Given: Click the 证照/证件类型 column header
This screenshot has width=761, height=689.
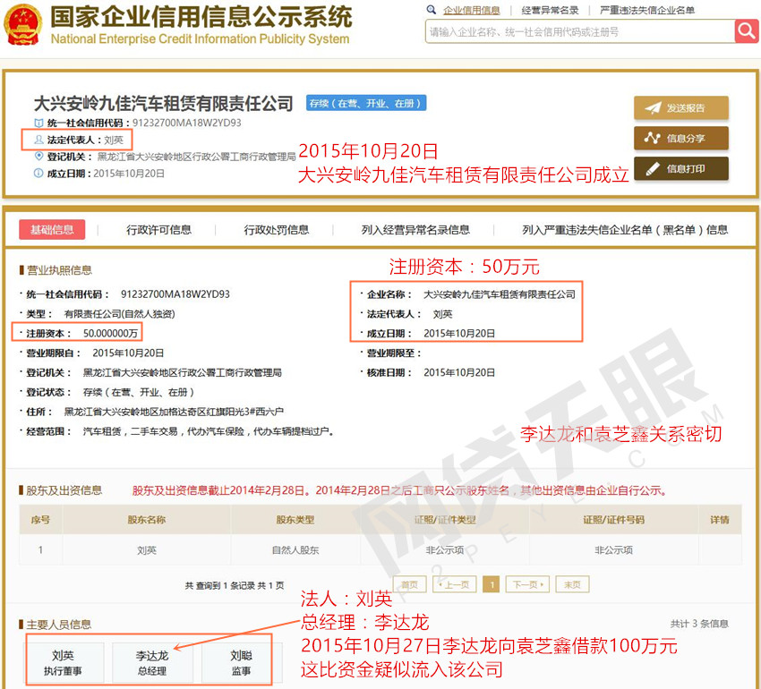Looking at the screenshot, I should pyautogui.click(x=445, y=520).
